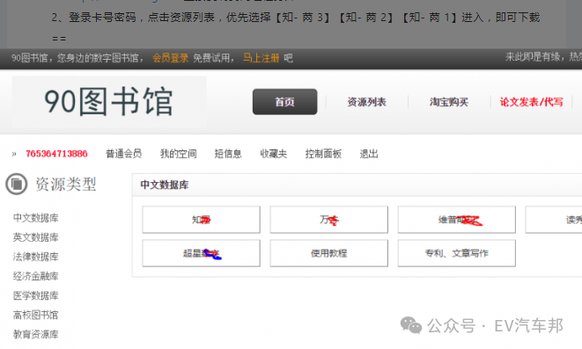Open the 淘宝购买 navigation tab
The height and width of the screenshot is (349, 582).
449,102
